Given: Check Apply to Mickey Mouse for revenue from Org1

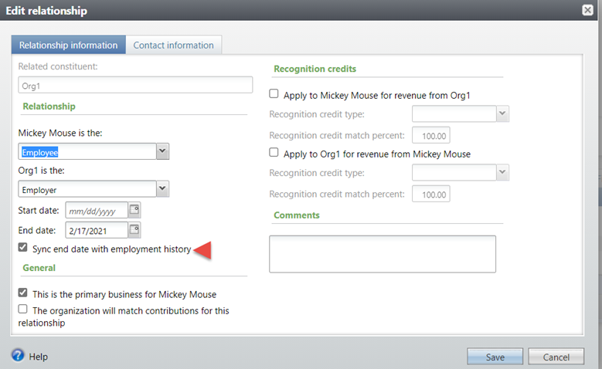Looking at the screenshot, I should click(x=274, y=93).
